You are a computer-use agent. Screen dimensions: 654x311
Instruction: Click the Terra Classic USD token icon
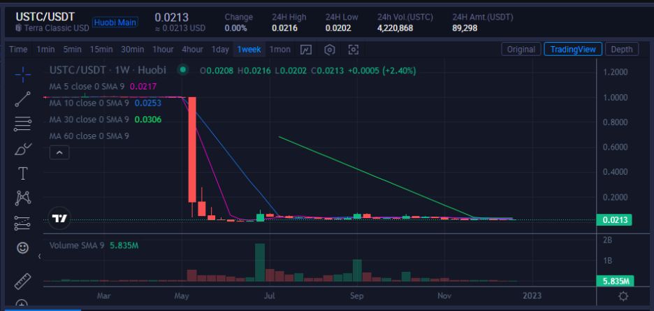point(18,28)
